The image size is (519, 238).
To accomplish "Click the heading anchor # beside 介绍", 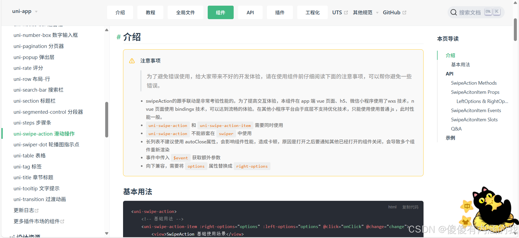I will [118, 37].
